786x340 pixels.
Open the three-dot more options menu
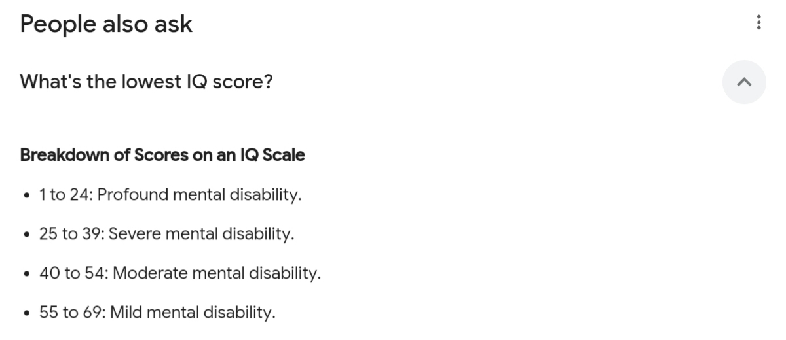(x=758, y=24)
